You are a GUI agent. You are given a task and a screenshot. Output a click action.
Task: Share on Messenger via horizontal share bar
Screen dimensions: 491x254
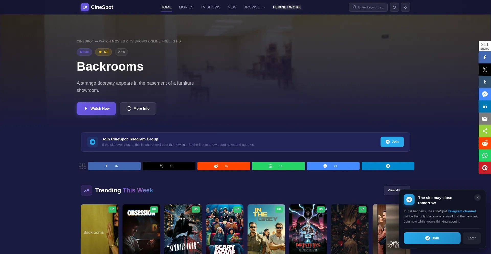(333, 166)
